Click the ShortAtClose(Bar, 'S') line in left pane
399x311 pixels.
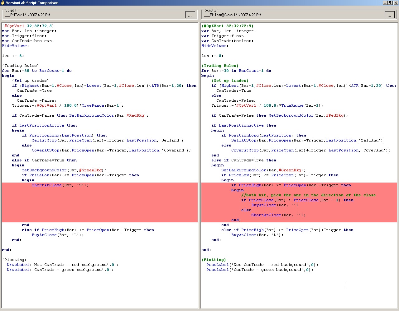pos(60,185)
